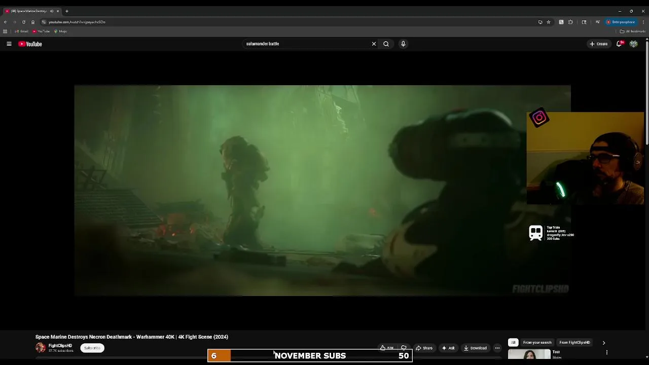Image resolution: width=649 pixels, height=365 pixels.
Task: Run search with magnifier button
Action: (386, 44)
